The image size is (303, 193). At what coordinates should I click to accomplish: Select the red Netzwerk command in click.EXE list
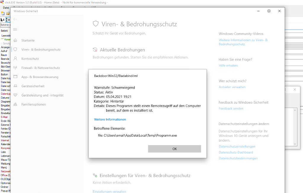(x=5, y=171)
